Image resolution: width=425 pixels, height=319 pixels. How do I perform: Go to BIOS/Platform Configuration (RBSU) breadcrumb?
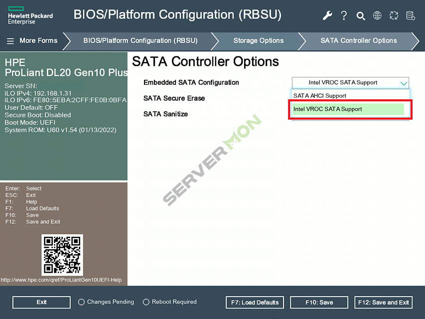pyautogui.click(x=140, y=41)
